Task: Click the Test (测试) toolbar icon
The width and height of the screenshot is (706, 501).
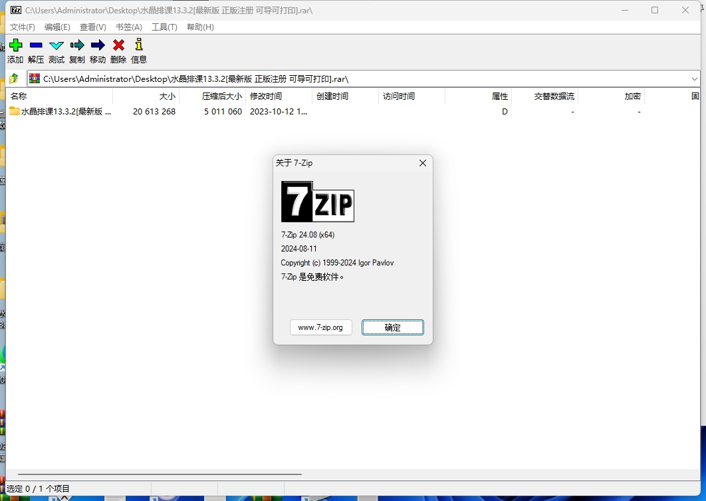Action: tap(57, 45)
